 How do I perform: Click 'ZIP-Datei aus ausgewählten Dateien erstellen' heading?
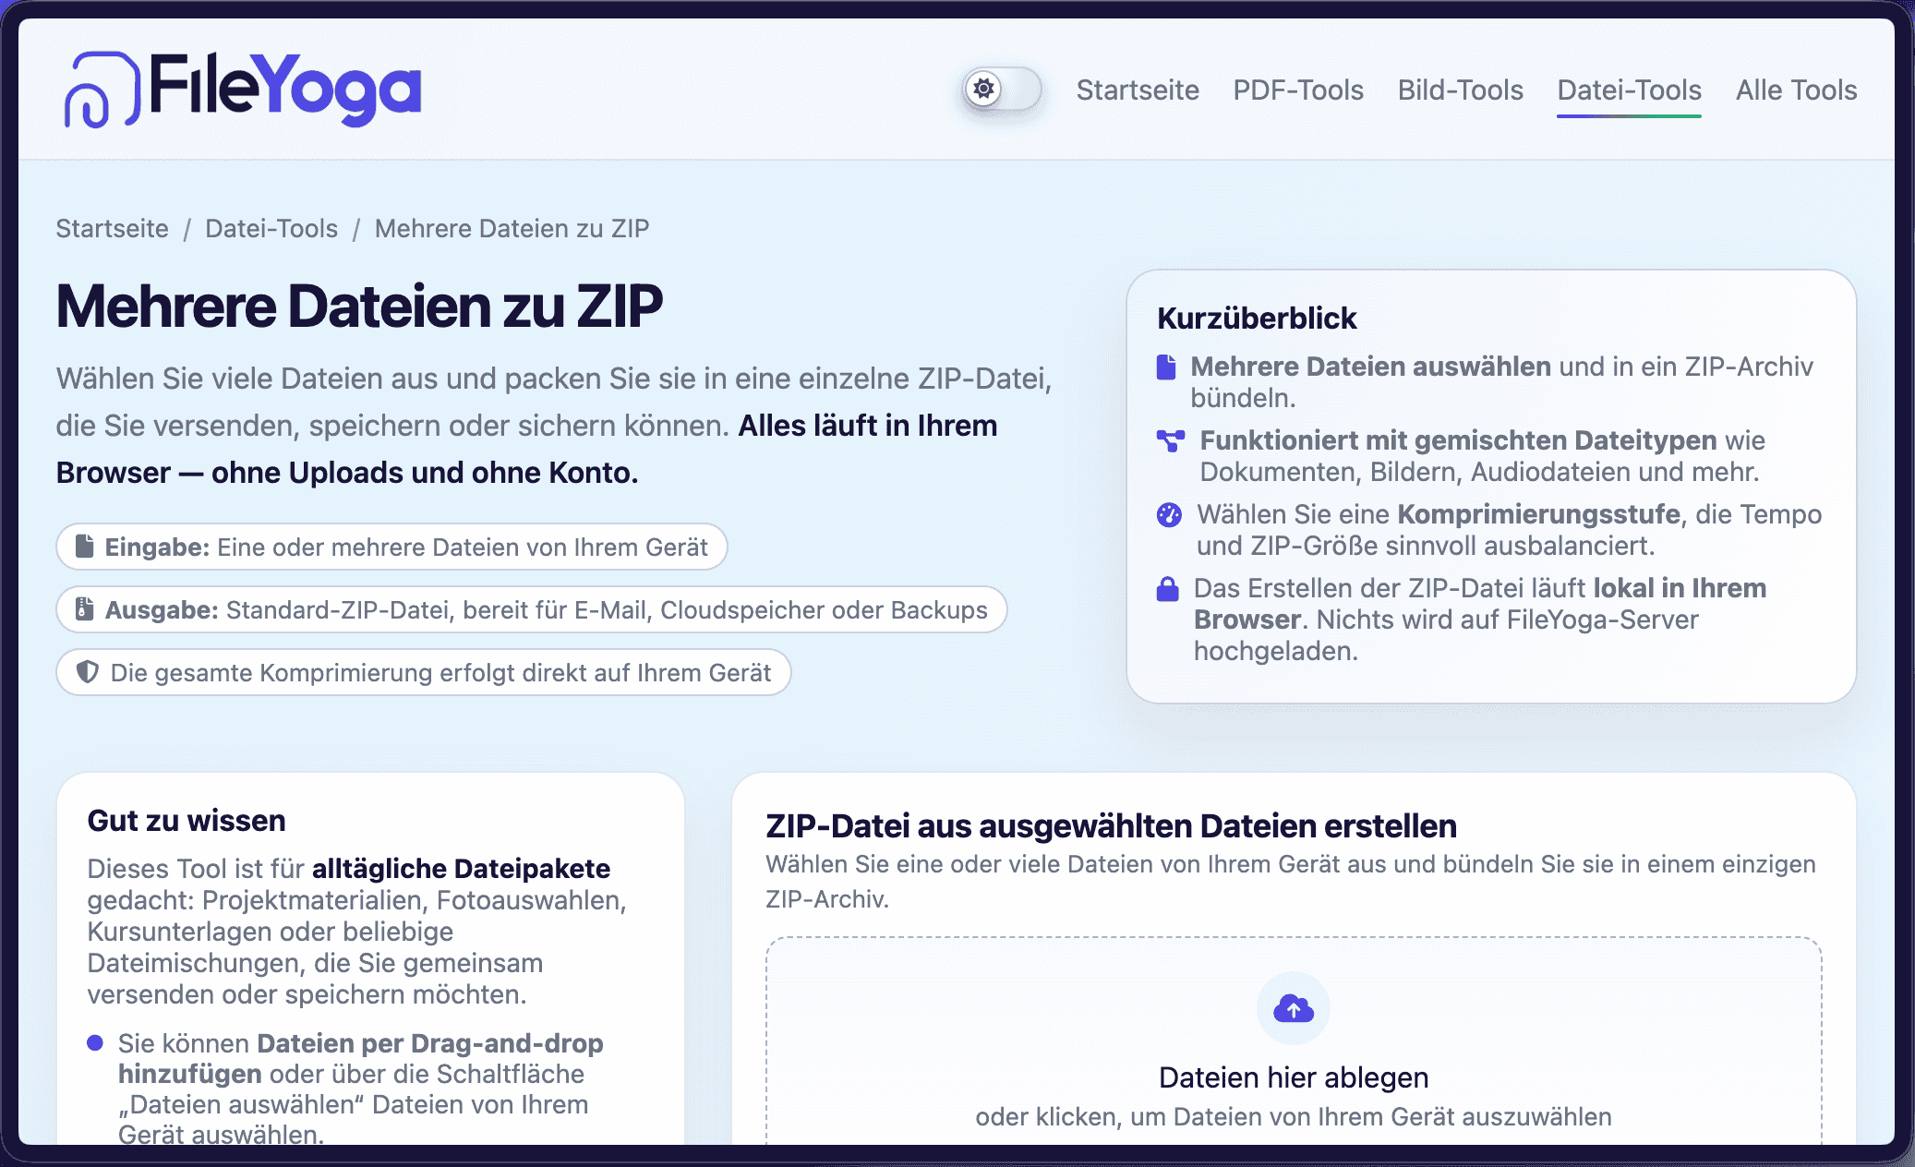click(x=1112, y=825)
